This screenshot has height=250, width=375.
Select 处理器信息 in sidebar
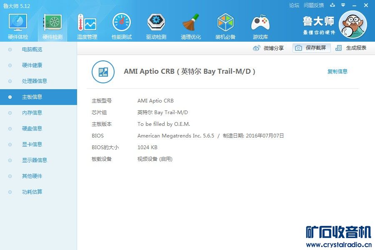(38, 81)
